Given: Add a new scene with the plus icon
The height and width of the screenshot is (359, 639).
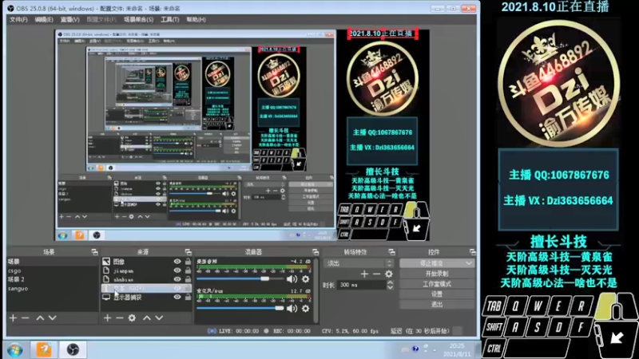Looking at the screenshot, I should click(13, 318).
